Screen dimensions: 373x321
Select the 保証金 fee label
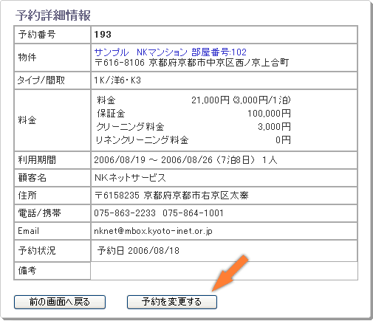[111, 114]
